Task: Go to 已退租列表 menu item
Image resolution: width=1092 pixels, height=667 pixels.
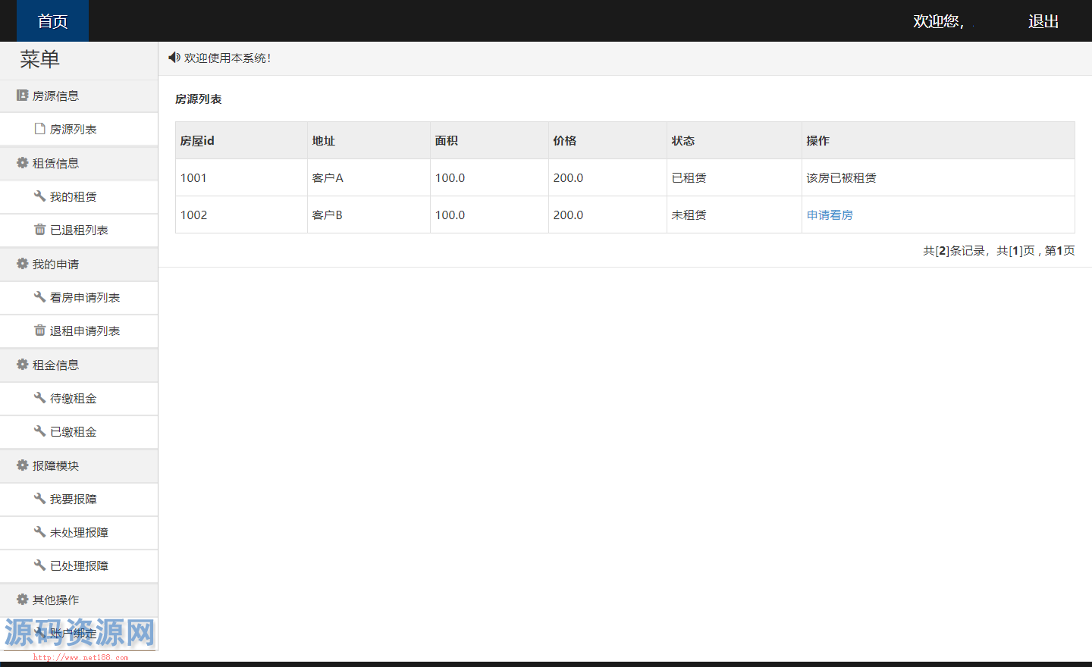Action: 79,230
